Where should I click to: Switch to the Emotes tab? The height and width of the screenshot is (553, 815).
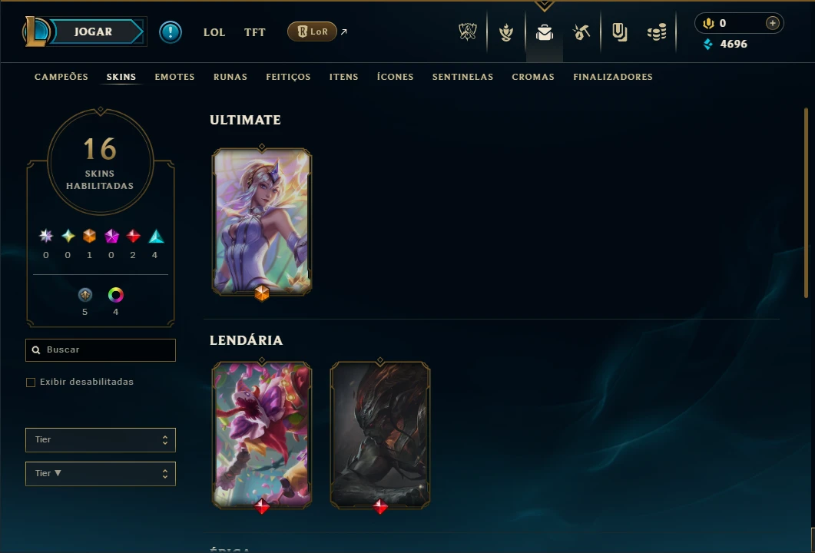174,76
